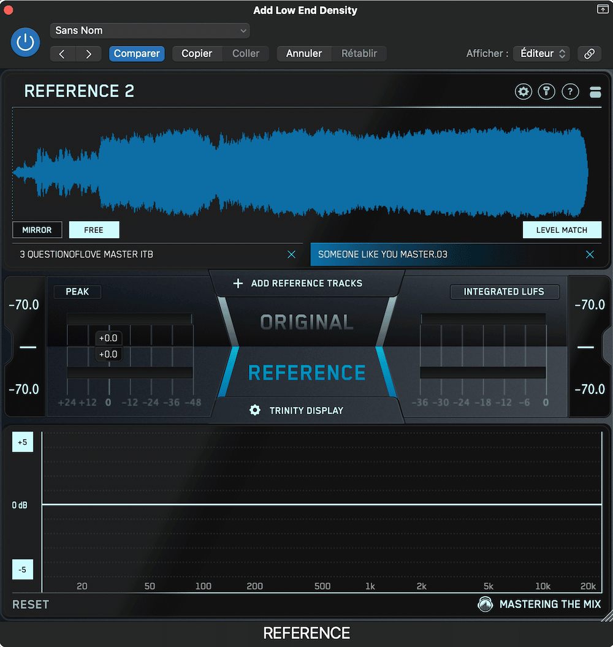
Task: Click the Trinity Display gear icon
Action: (x=255, y=410)
